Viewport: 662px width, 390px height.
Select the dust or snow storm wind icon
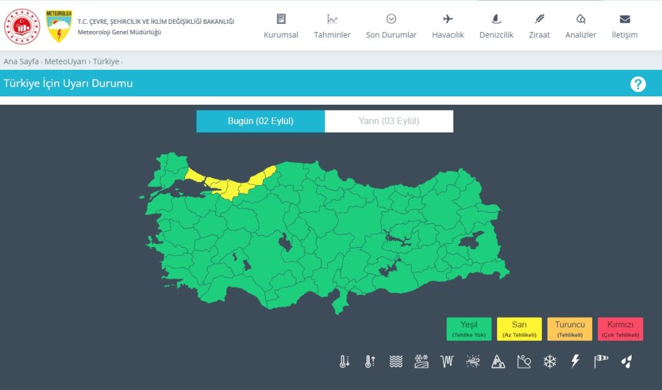point(473,362)
